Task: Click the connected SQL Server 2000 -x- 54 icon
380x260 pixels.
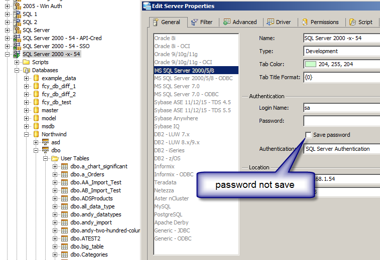Action: [x=17, y=54]
